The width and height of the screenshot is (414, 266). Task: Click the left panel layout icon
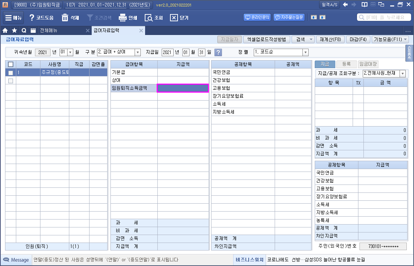tap(314, 17)
